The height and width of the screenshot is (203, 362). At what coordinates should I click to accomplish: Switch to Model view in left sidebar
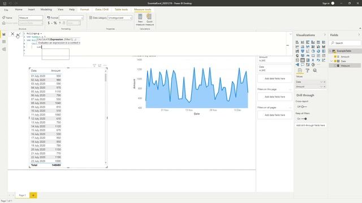[x=4, y=49]
